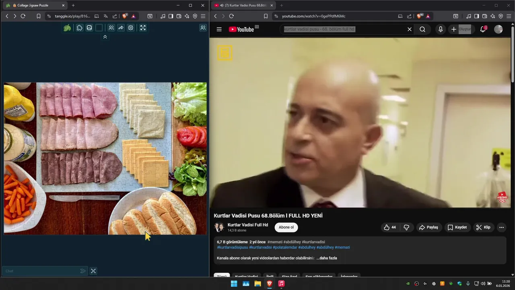Screen dimensions: 515x290
Task: Send chat message with the arrow icon
Action: (83, 271)
